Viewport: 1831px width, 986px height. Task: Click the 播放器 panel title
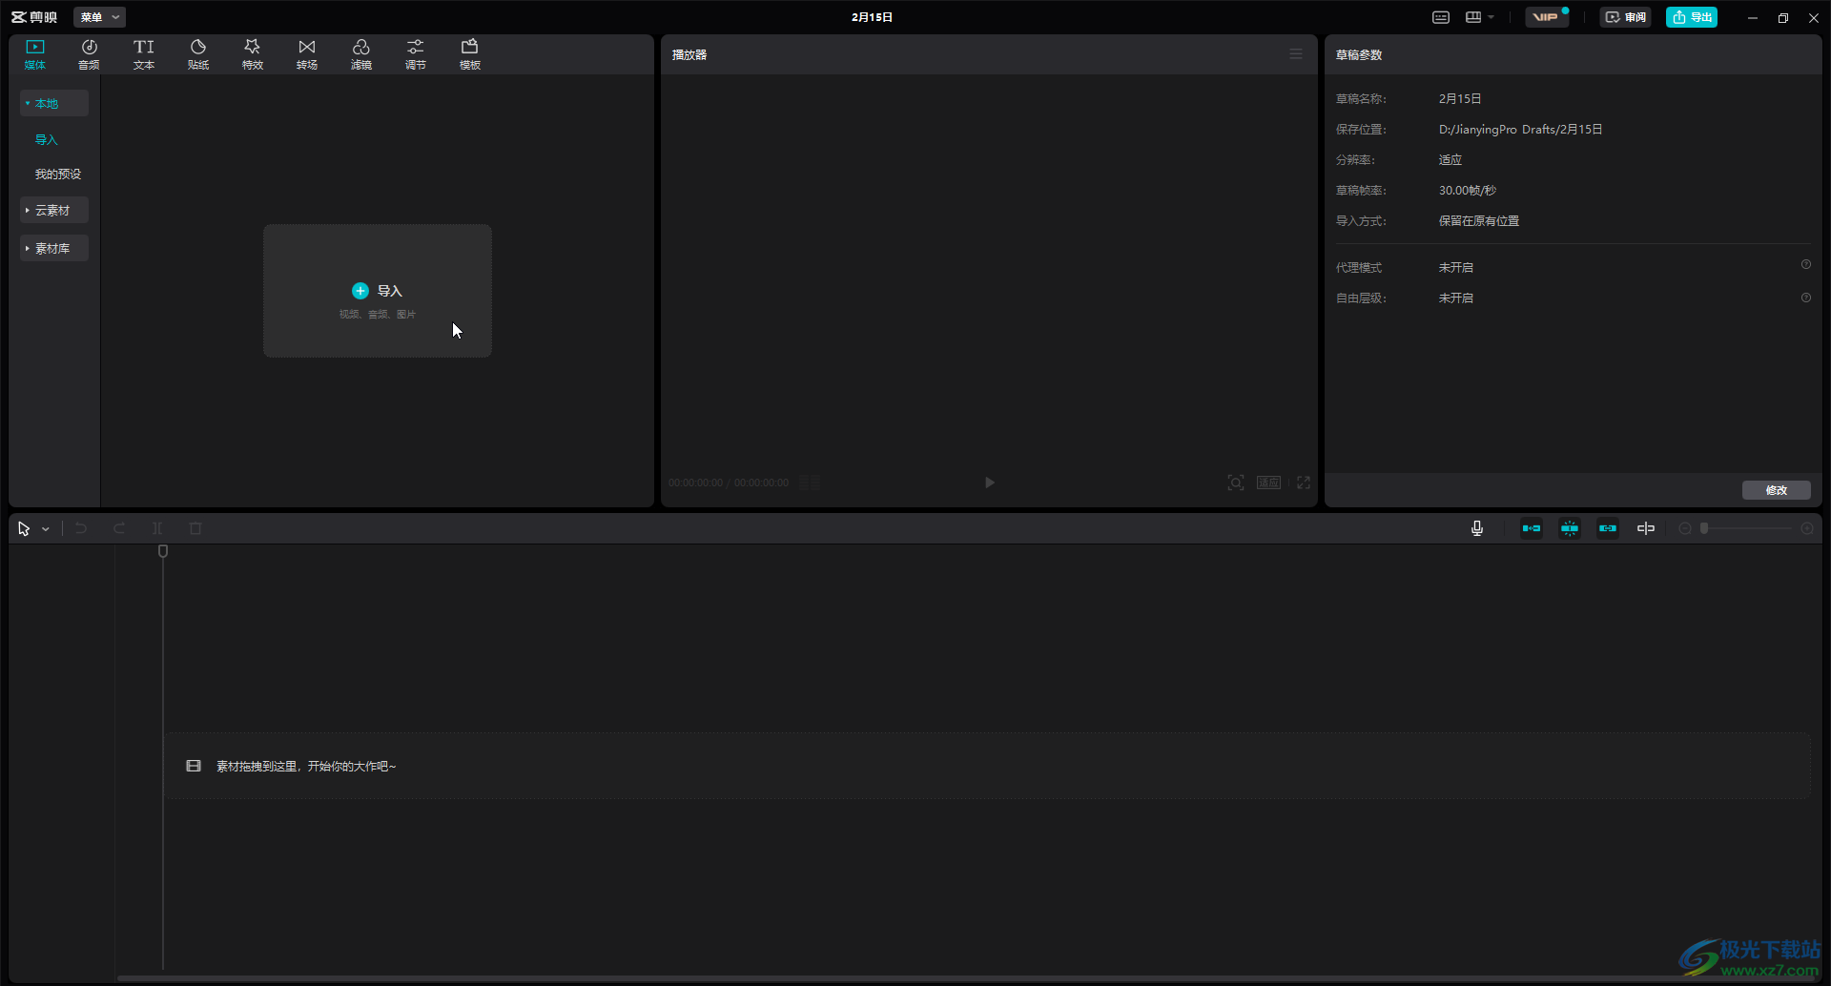click(689, 54)
